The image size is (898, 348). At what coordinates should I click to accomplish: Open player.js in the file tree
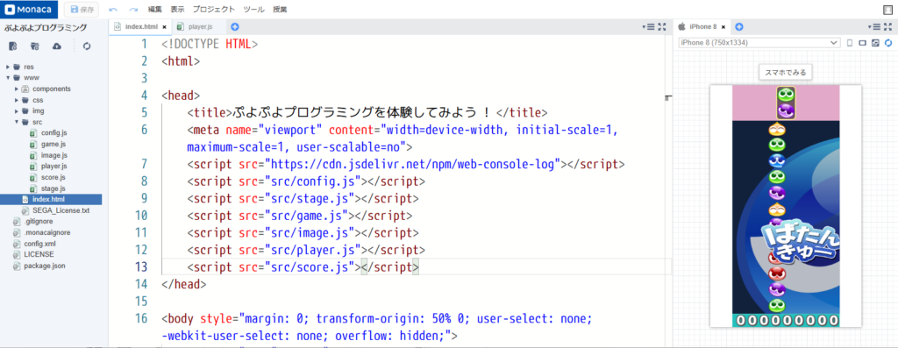[53, 167]
